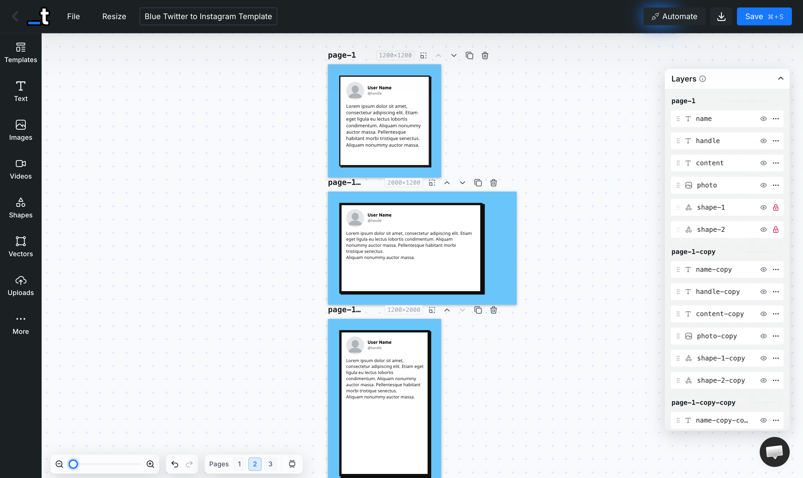803x478 pixels.
Task: Select the page-1 canvas tweet text
Action: (383, 126)
